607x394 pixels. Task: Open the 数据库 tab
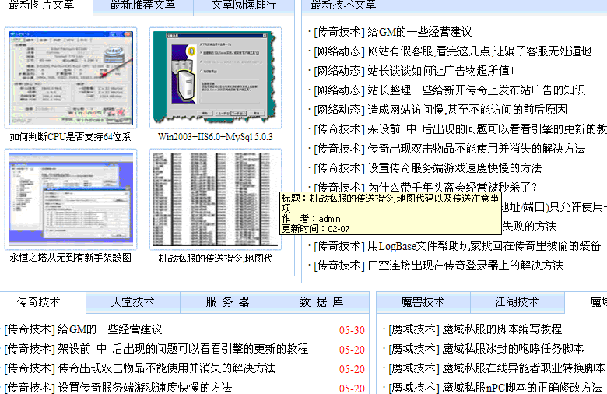321,302
